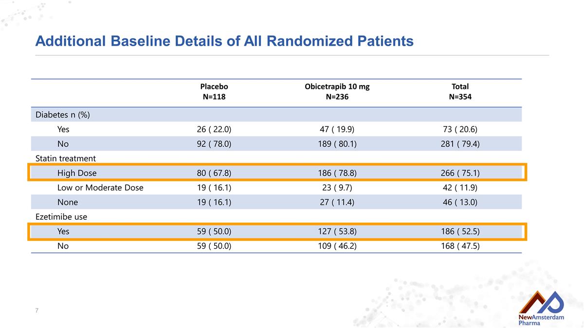
Task: Select the Obicetrapib 10 mg column header
Action: [337, 91]
